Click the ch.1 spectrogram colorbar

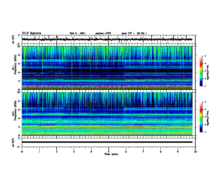click(x=201, y=71)
